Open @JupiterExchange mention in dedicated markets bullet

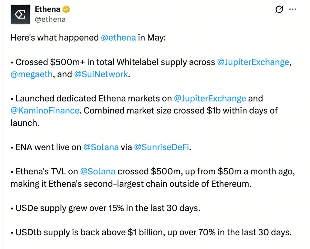coord(210,99)
